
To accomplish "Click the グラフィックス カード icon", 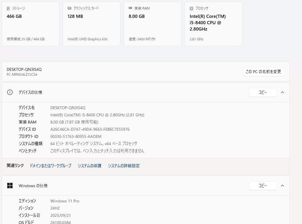I will click(x=69, y=8).
